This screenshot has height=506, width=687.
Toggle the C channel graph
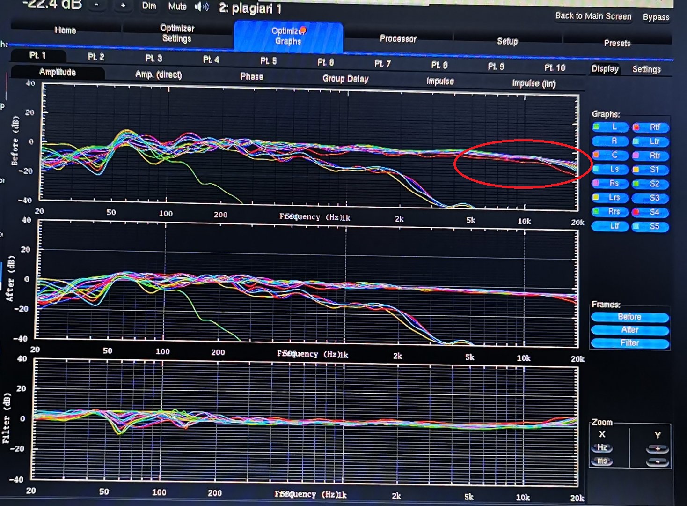(x=610, y=155)
